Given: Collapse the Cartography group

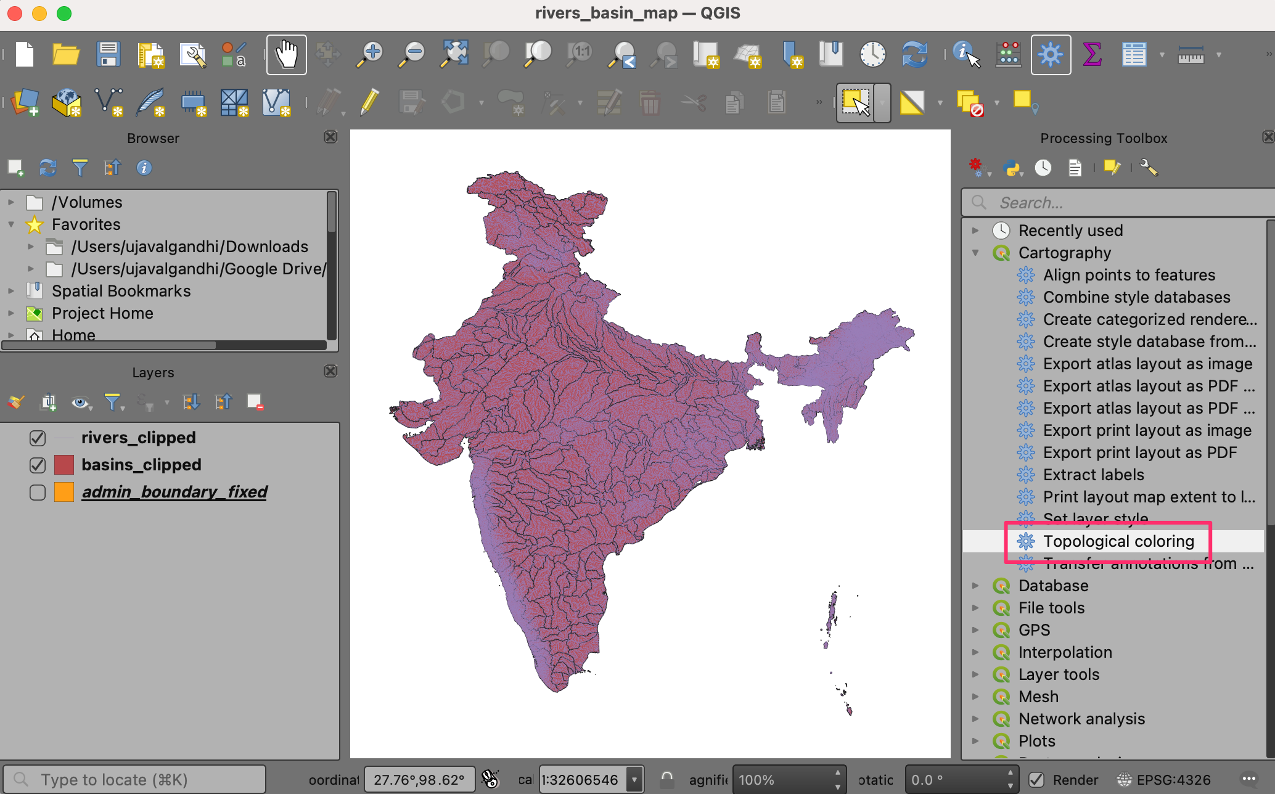Looking at the screenshot, I should (975, 253).
